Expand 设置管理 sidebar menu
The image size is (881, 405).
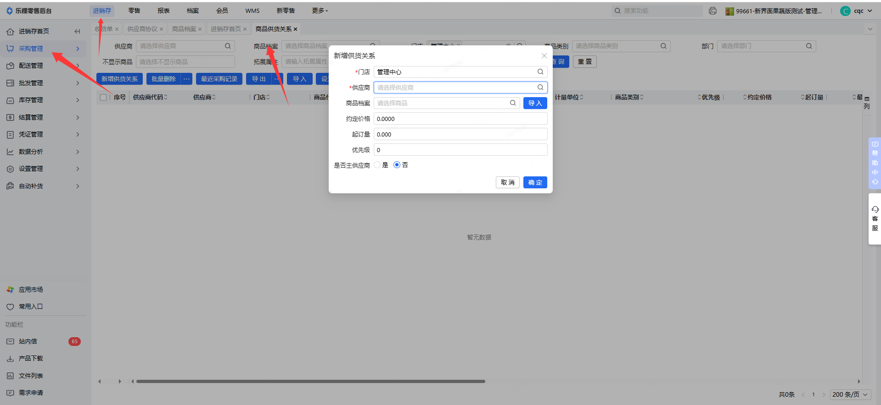coord(44,169)
